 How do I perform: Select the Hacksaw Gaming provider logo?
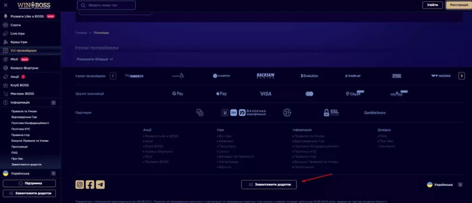(x=265, y=76)
